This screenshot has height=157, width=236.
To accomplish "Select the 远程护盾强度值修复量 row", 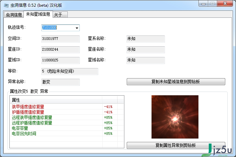I will click(67, 123).
